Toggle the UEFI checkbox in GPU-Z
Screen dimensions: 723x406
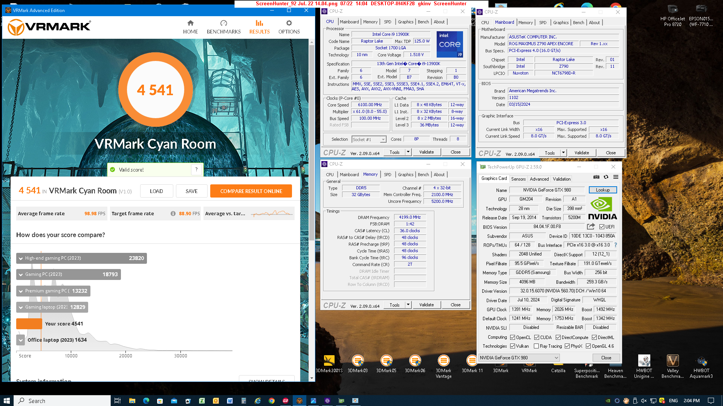(x=602, y=227)
